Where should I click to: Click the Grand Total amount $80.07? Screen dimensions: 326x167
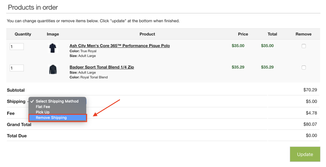click(x=310, y=124)
